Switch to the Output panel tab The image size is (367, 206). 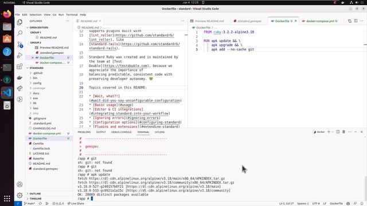[x=101, y=132]
